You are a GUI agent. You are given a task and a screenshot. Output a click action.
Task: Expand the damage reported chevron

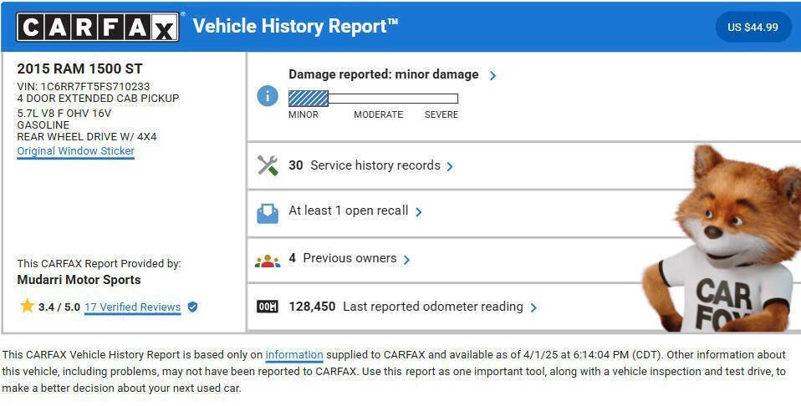pos(492,75)
